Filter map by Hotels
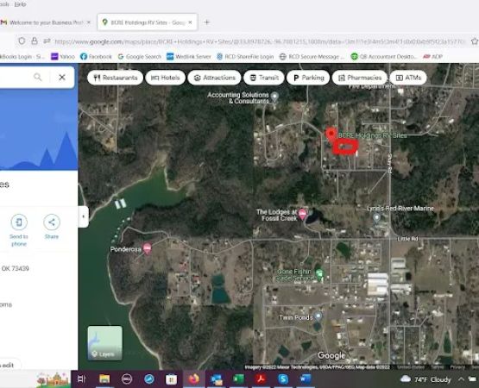479x388 pixels. click(x=165, y=78)
